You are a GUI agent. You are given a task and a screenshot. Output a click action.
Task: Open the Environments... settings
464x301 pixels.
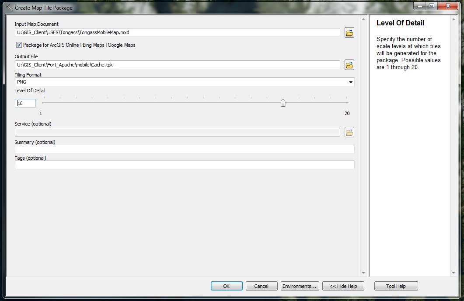tap(300, 286)
